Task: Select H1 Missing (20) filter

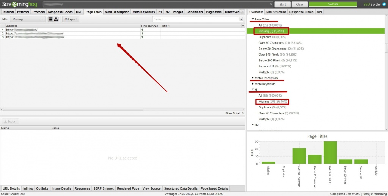Action: 273,102
